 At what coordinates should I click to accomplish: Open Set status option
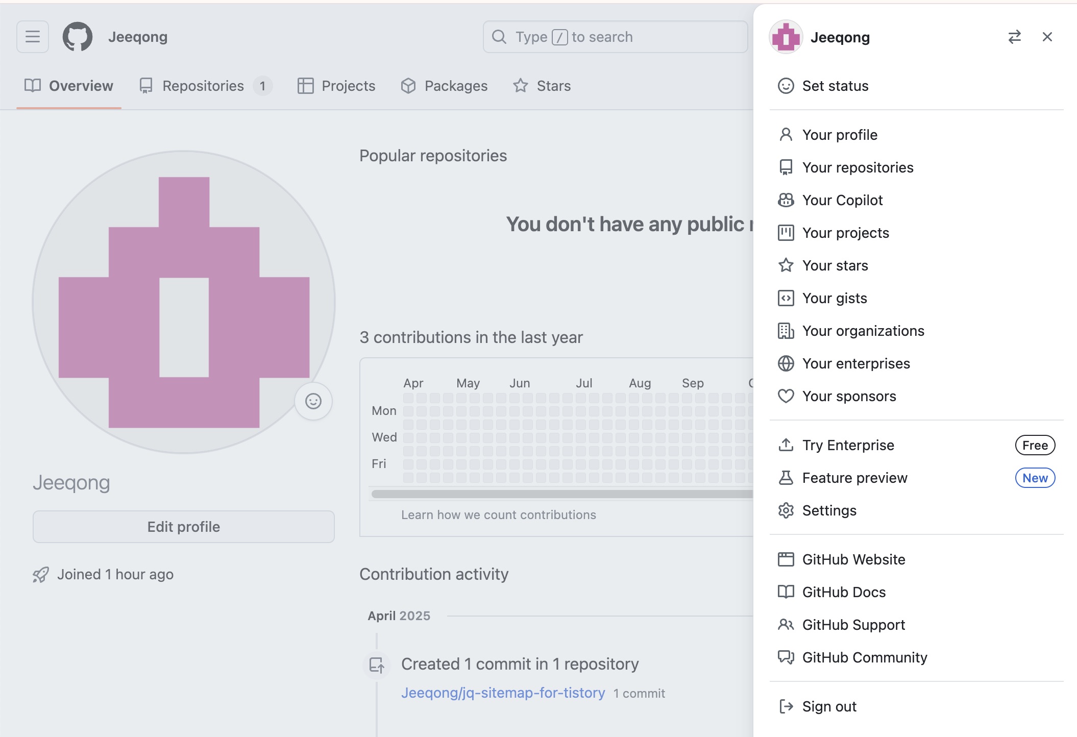[835, 86]
